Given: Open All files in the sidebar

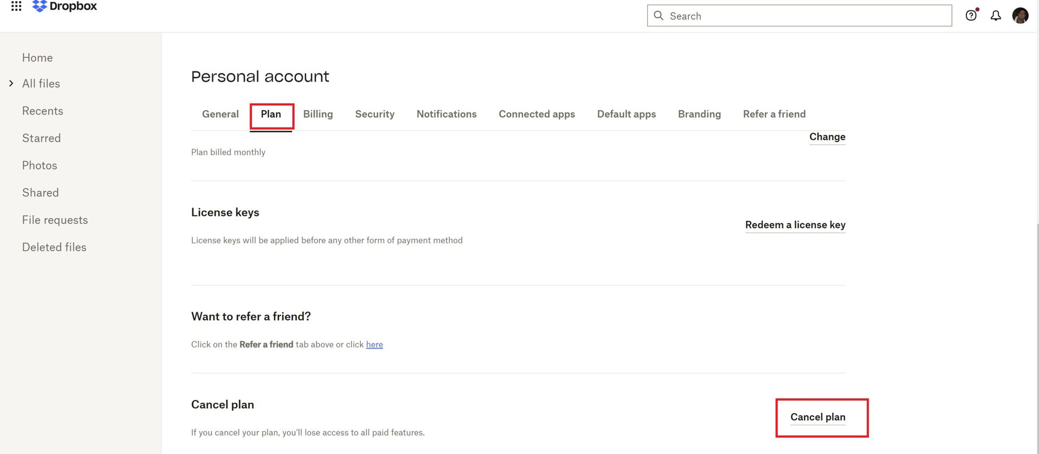Looking at the screenshot, I should [x=41, y=84].
